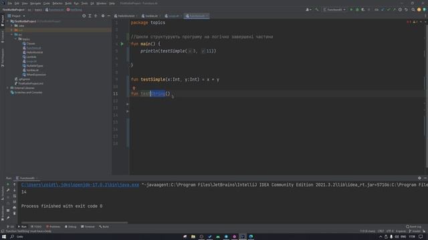
Task: Click the Show History clock icon
Action: coord(400,10)
